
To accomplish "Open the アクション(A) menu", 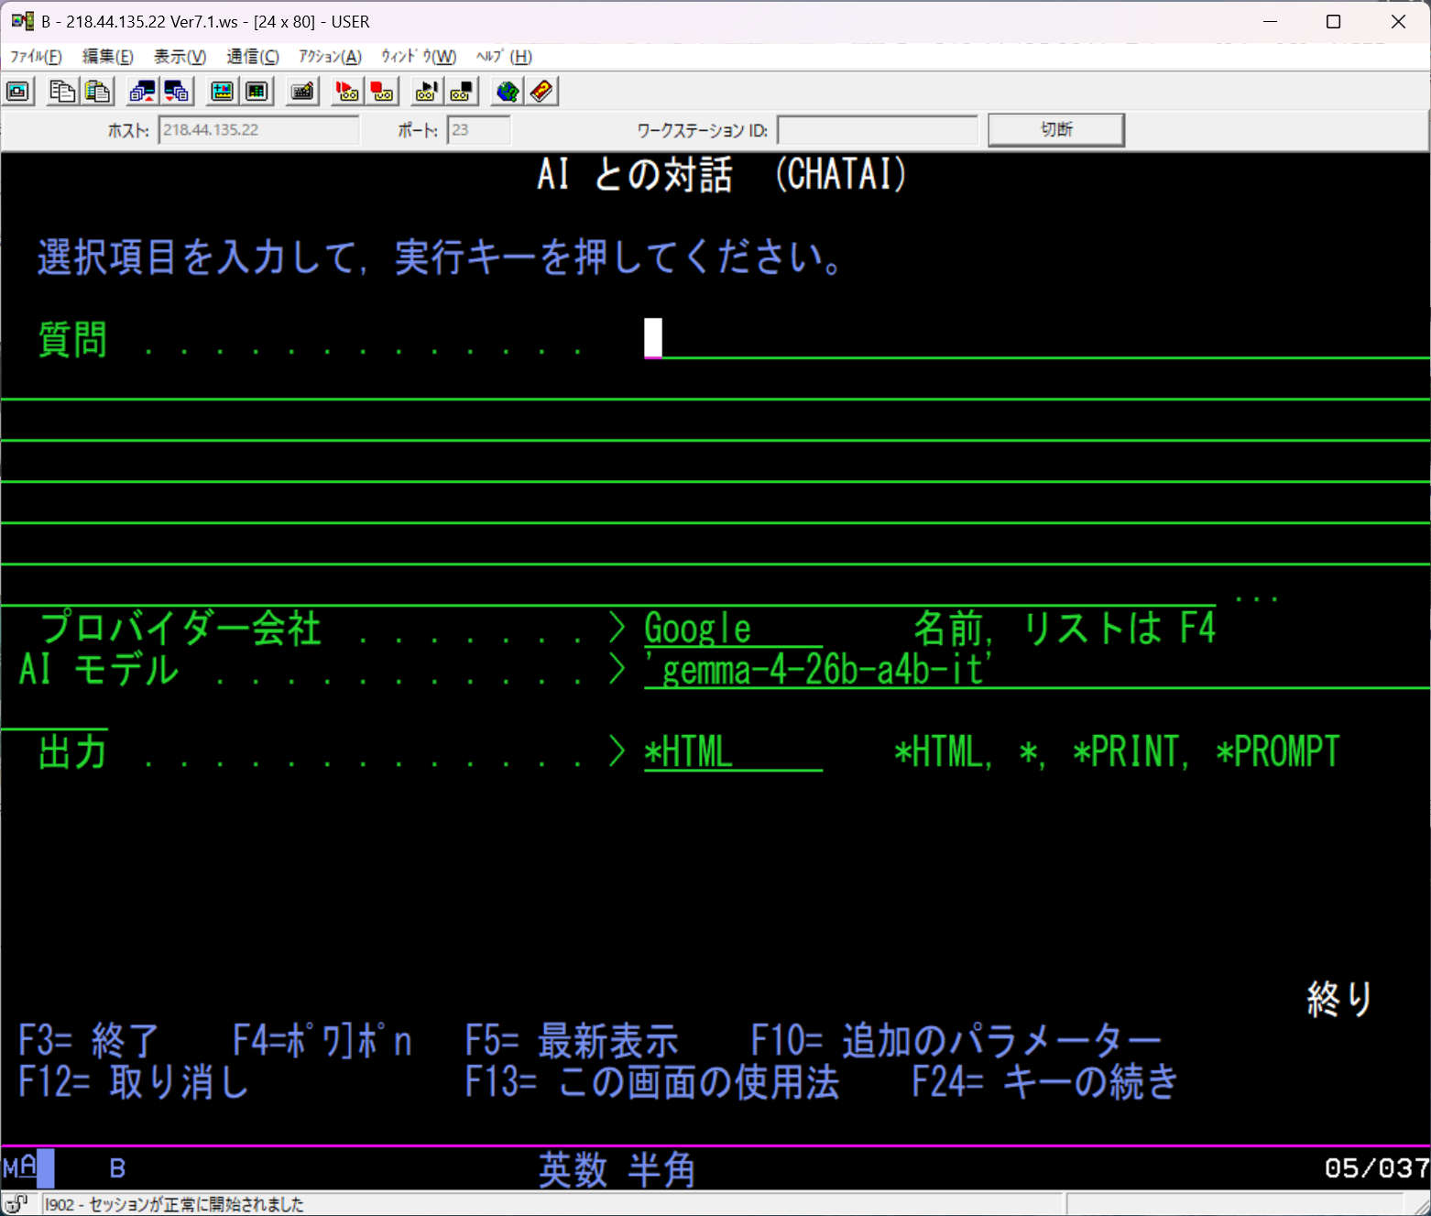I will click(330, 57).
